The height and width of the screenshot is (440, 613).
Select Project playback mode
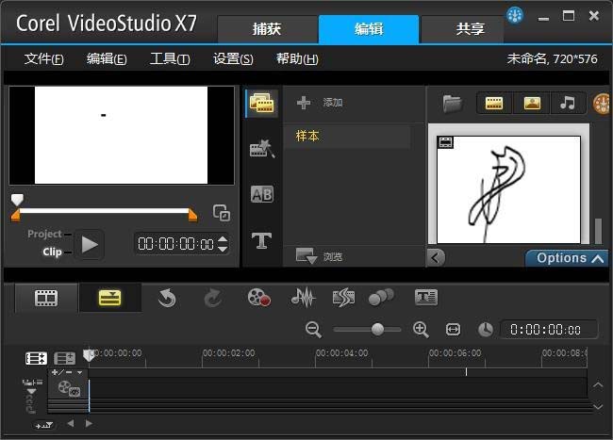coord(44,234)
